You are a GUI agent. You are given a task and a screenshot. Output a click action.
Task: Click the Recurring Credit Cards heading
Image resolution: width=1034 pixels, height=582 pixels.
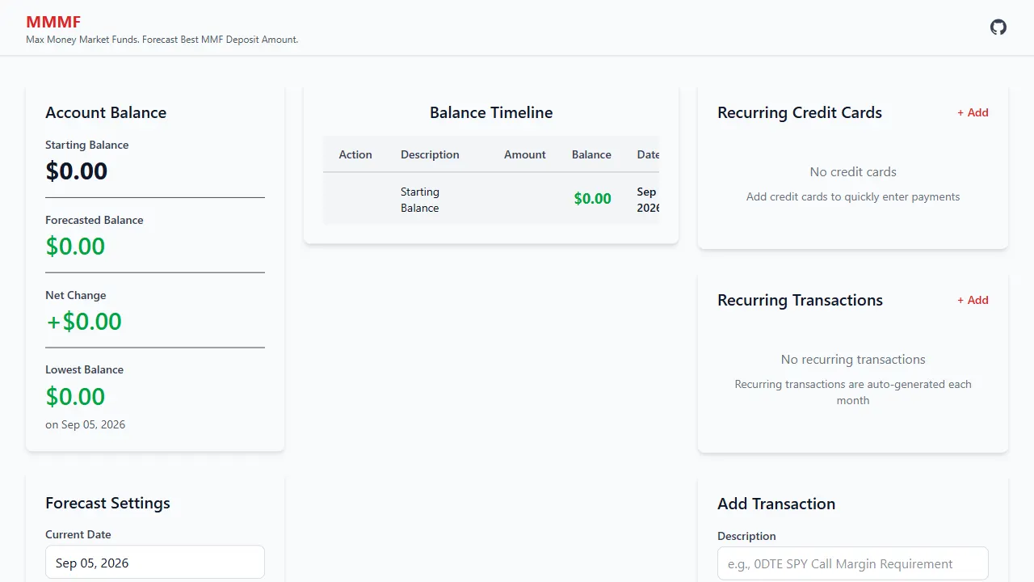coord(800,113)
